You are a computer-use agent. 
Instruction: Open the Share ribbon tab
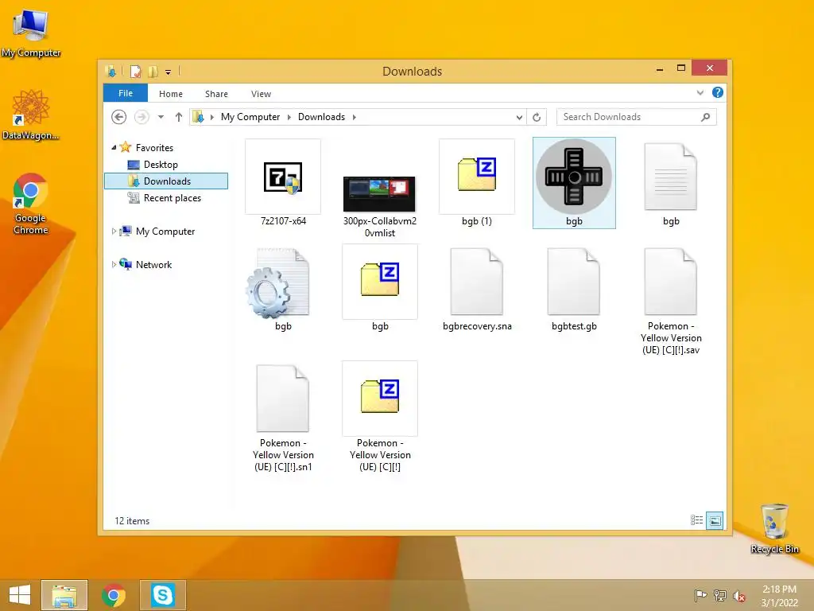click(x=216, y=94)
